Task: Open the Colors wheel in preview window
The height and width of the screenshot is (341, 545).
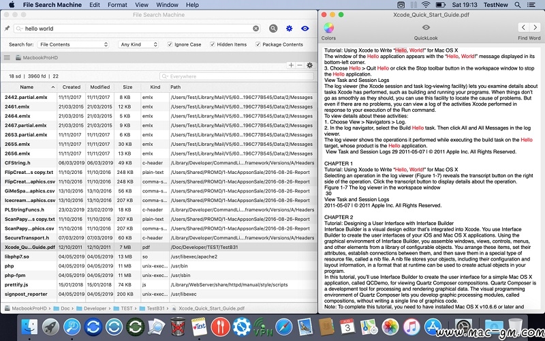Action: (328, 27)
